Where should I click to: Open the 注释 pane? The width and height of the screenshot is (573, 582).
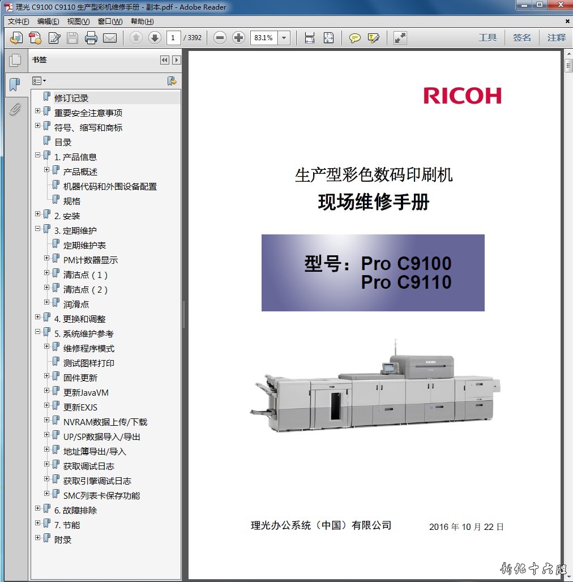(x=556, y=38)
